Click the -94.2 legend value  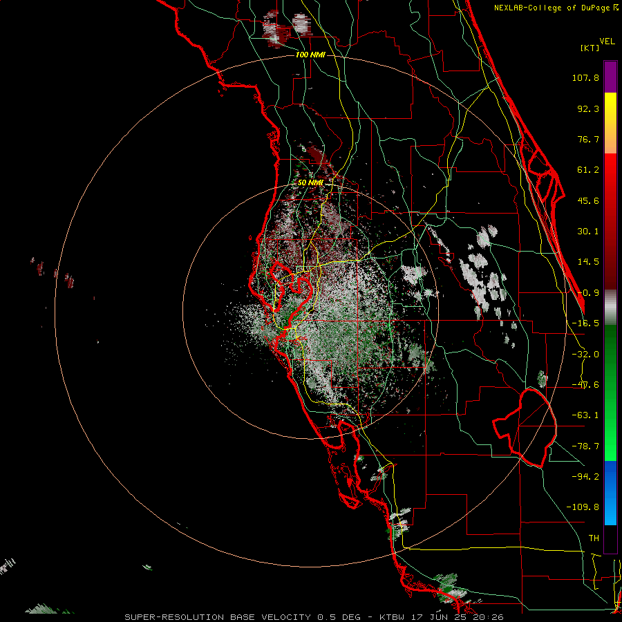coord(585,476)
